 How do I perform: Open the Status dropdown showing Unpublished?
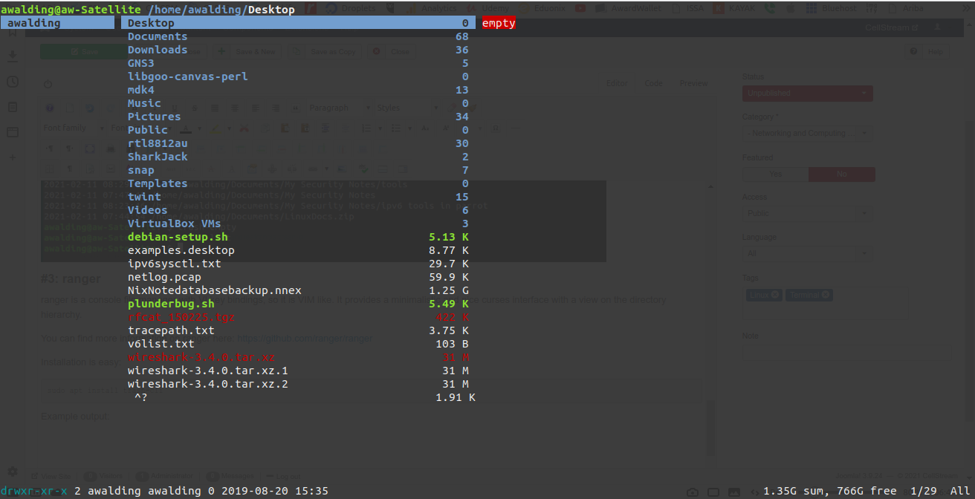(807, 94)
